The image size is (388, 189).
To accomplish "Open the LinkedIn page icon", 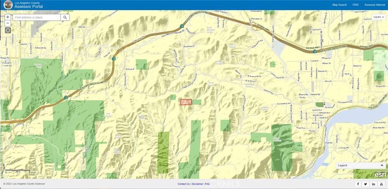I will (373, 184).
